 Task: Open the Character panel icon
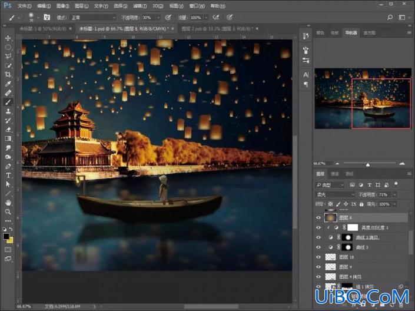point(306,75)
